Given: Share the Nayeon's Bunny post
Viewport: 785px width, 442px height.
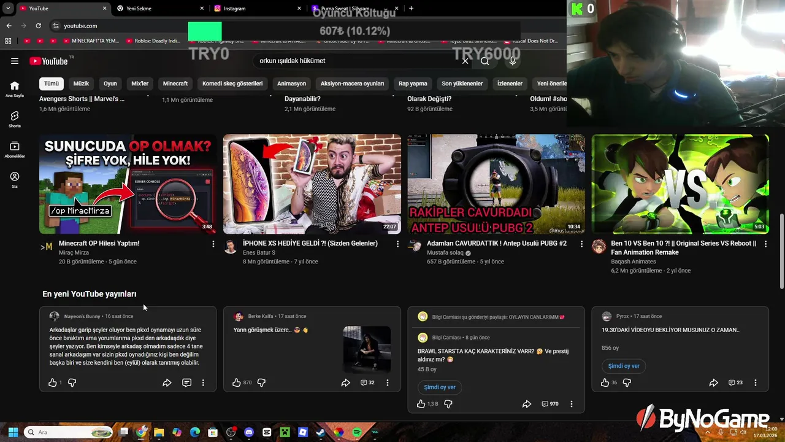Looking at the screenshot, I should 167,382.
